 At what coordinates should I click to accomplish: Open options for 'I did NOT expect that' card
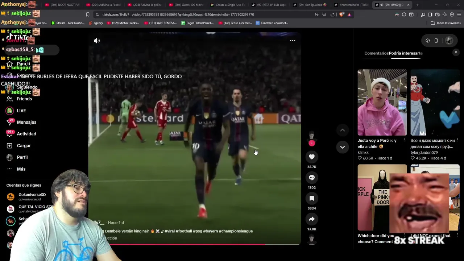click(x=457, y=236)
